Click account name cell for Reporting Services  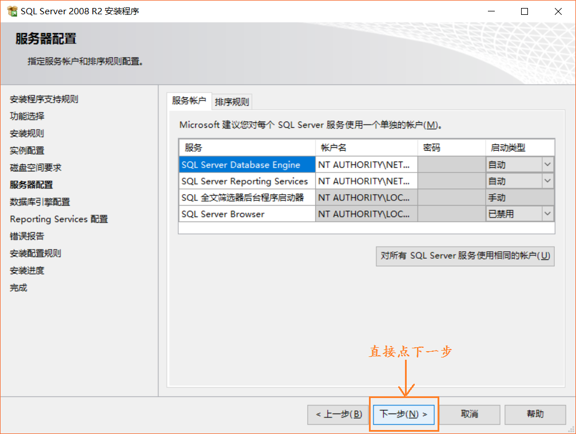pyautogui.click(x=366, y=181)
